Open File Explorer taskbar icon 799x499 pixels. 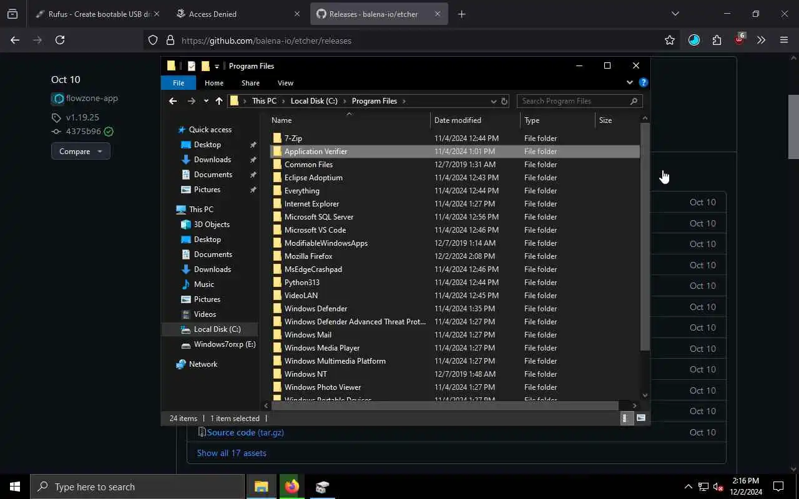coord(261,487)
